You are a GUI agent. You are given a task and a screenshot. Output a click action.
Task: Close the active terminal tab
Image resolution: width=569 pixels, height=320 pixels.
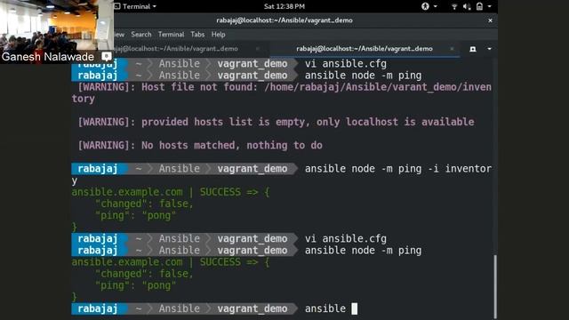pyautogui.click(x=452, y=49)
